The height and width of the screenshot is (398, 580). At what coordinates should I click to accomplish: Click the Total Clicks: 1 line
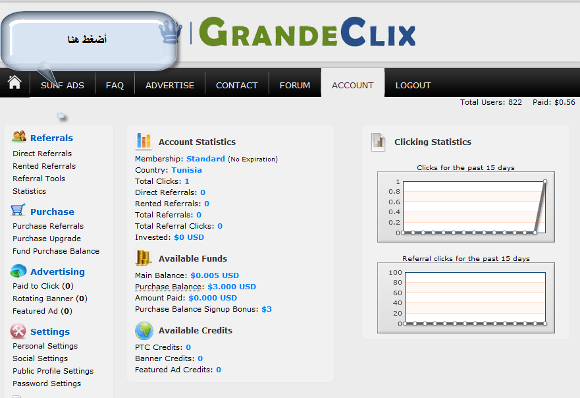[x=162, y=181]
